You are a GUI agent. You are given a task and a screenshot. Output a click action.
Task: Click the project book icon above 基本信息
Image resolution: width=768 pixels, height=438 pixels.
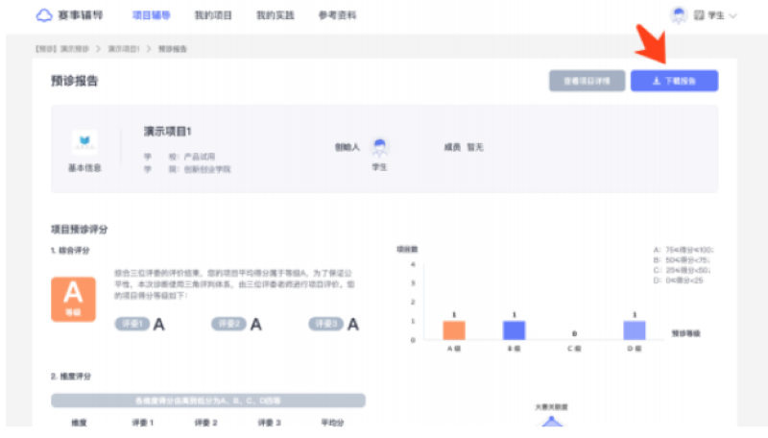click(84, 143)
